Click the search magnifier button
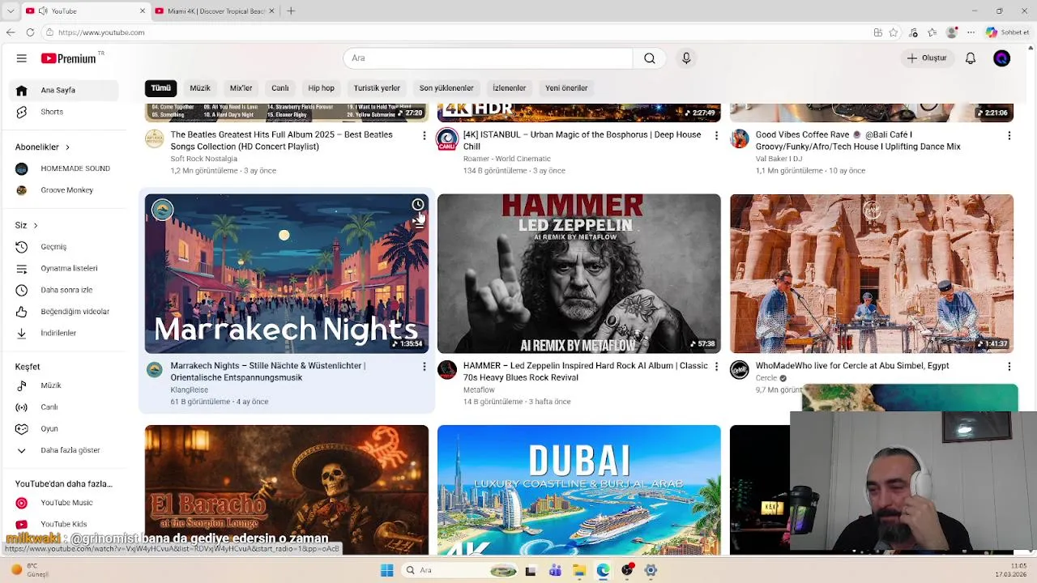The width and height of the screenshot is (1037, 583). (x=650, y=58)
